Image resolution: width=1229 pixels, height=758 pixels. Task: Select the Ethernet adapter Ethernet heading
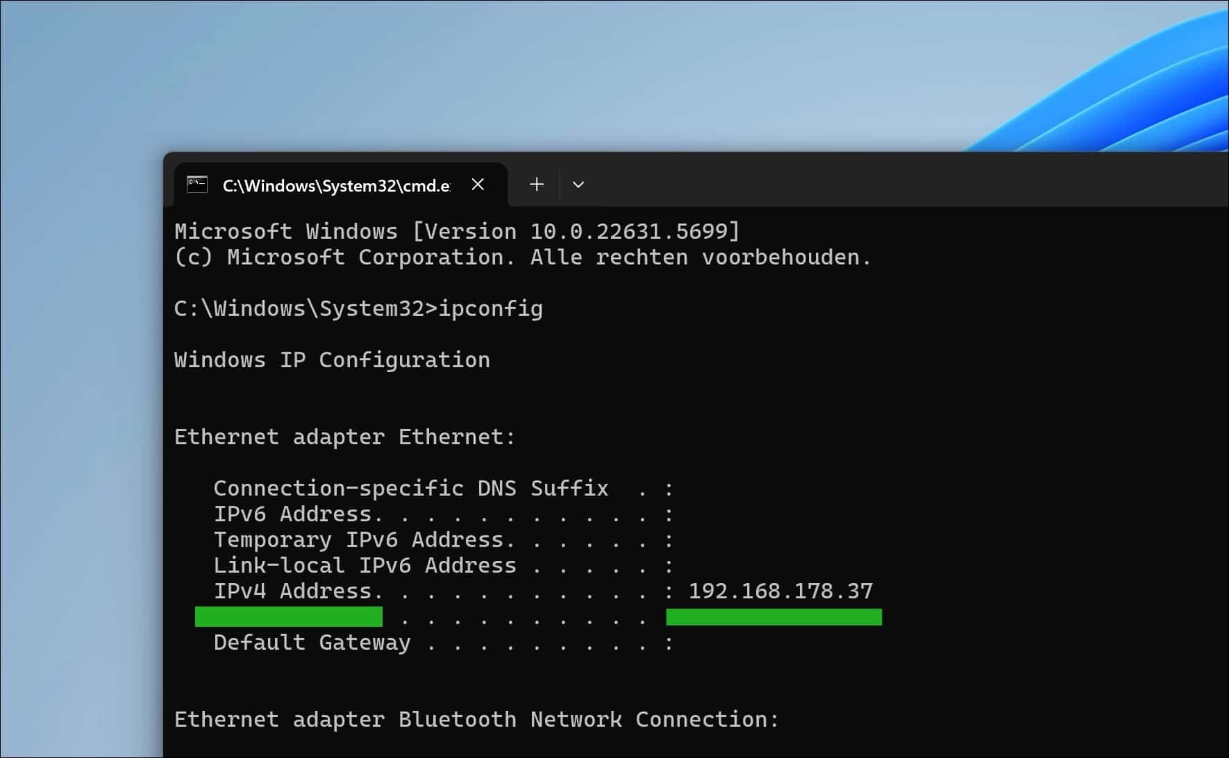[344, 436]
